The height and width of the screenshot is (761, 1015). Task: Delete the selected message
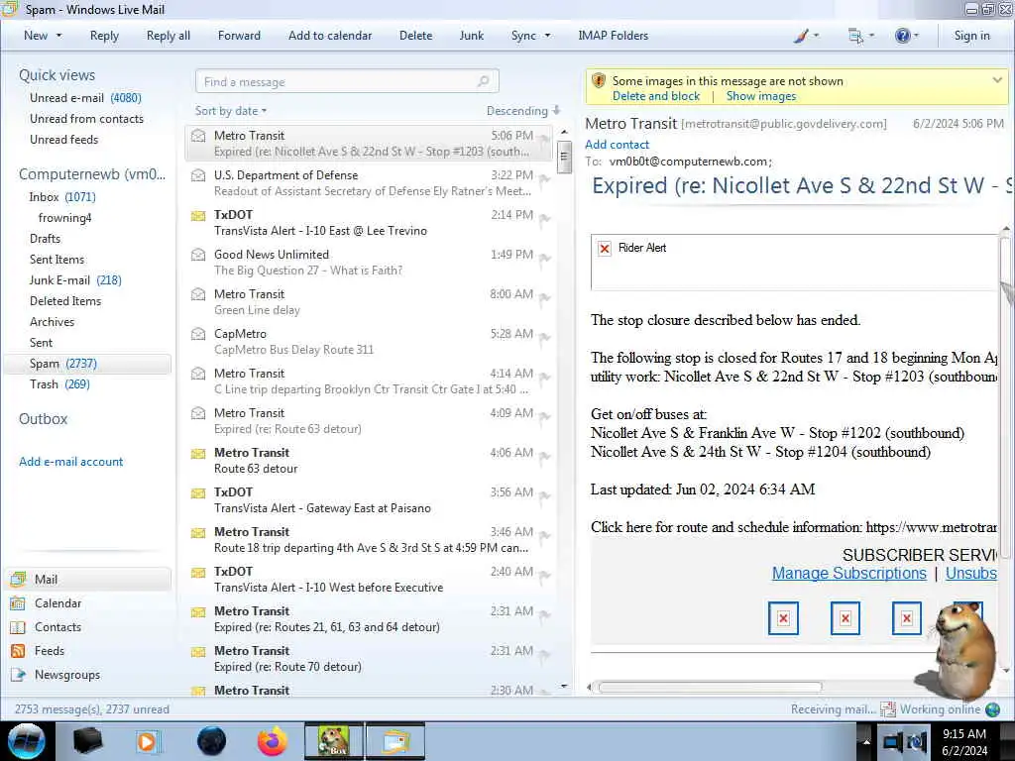pyautogui.click(x=415, y=36)
